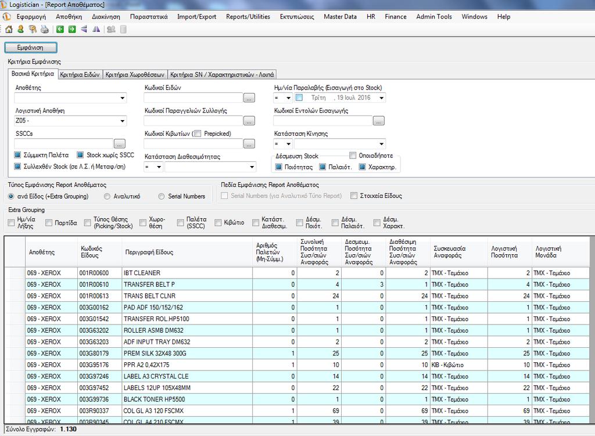Enable the Κιβώτιο grouping checkbox
This screenshot has width=595, height=436.
(x=218, y=222)
